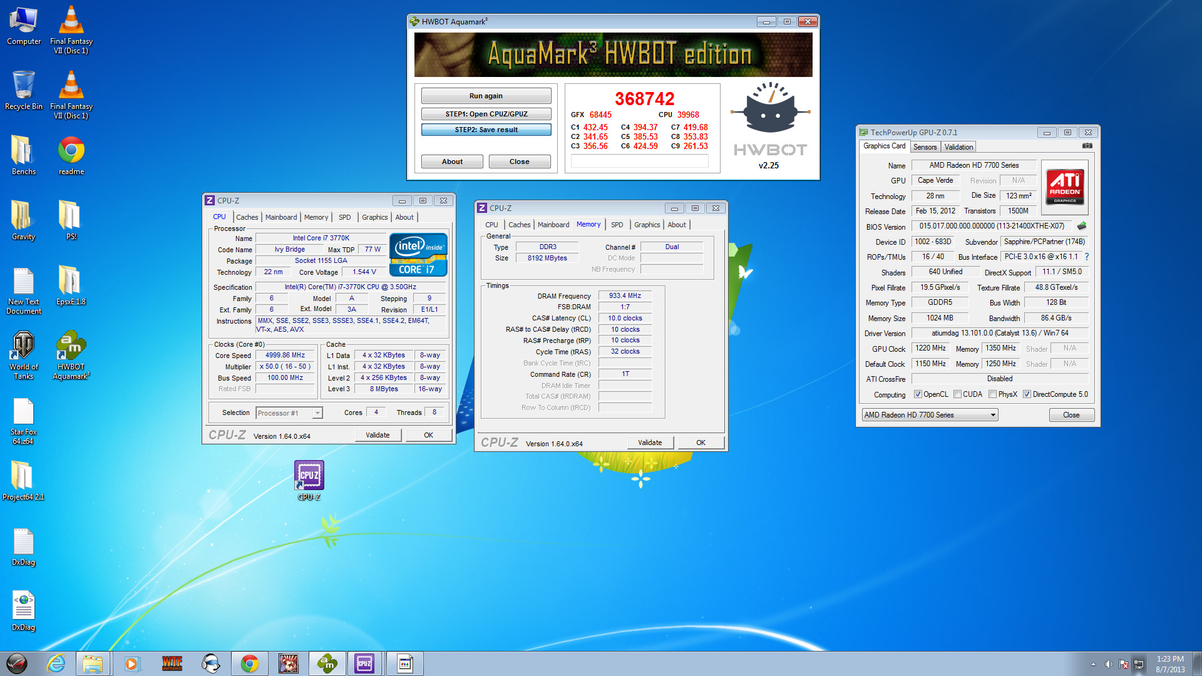Switch to Caches tab in left CPU-Z

(247, 217)
